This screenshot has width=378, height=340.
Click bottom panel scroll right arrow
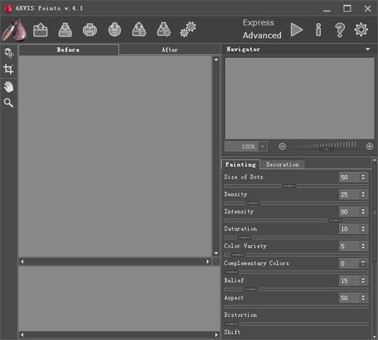tap(216, 334)
